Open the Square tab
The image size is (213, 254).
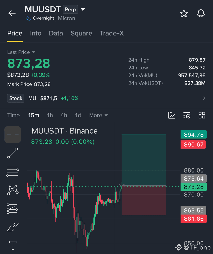coord(81,33)
